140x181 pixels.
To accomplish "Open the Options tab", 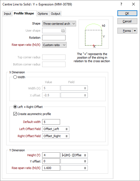I will 43,14.
